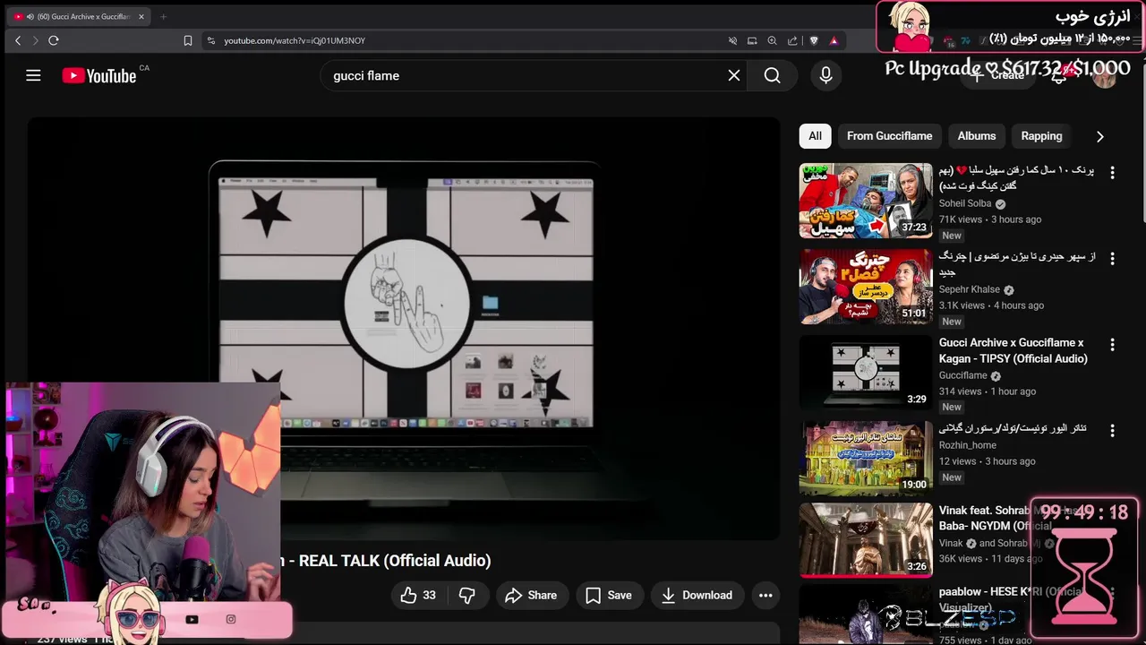Open more actions ellipsis under the video
The height and width of the screenshot is (645, 1146).
[765, 595]
